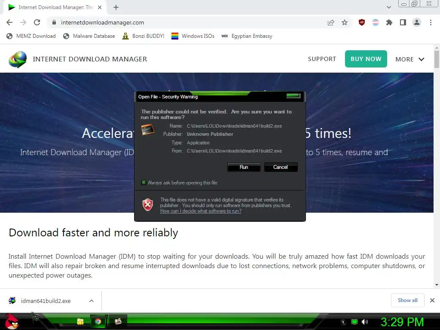Viewport: 440px width, 330px height.
Task: Open the Chrome three-dot menu
Action: (x=431, y=22)
